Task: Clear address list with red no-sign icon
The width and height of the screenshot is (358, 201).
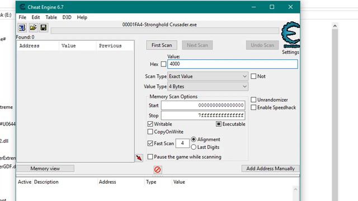Action: click(x=158, y=170)
